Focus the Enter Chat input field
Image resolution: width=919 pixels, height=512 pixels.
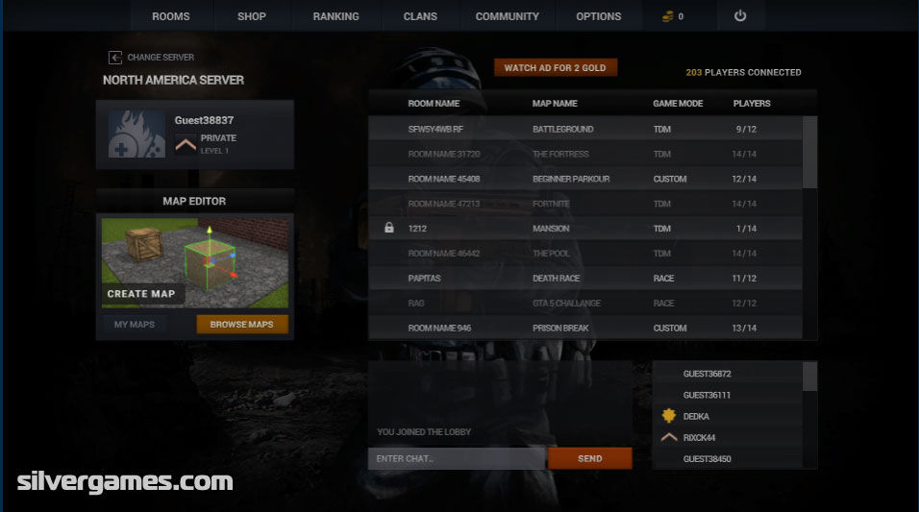coord(457,458)
